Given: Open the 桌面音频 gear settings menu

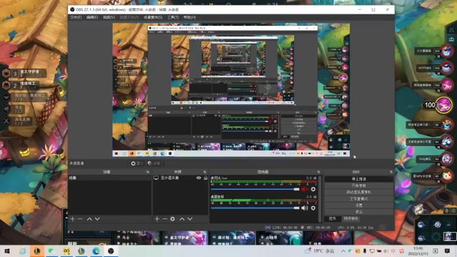Looking at the screenshot, I should click(313, 208).
